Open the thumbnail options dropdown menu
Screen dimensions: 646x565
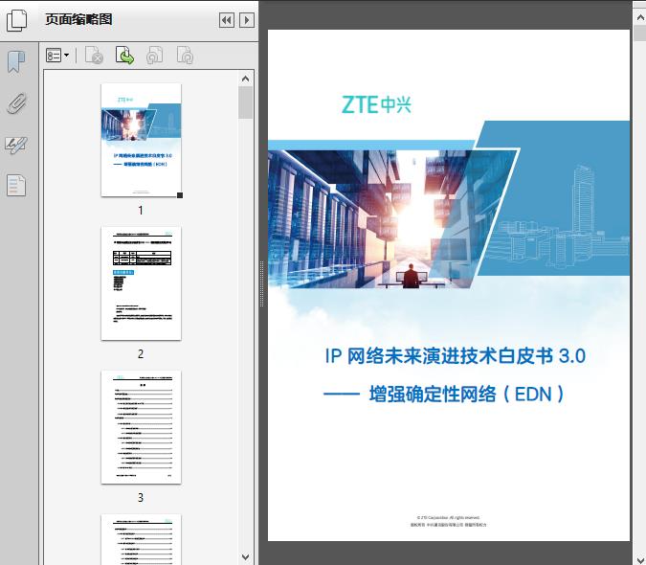(58, 56)
